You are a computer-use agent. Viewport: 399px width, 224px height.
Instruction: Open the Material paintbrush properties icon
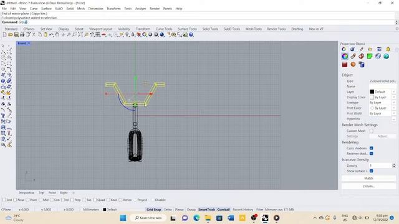(x=353, y=57)
